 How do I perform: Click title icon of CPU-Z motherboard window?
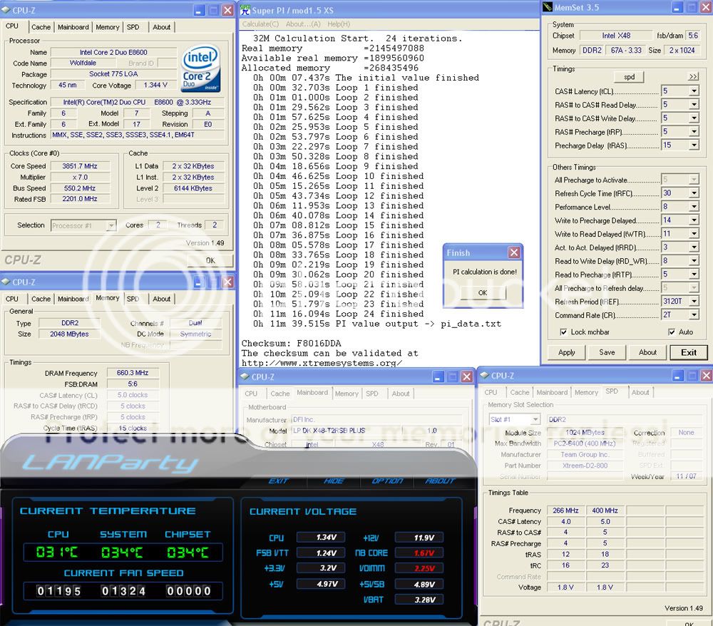[x=245, y=376]
